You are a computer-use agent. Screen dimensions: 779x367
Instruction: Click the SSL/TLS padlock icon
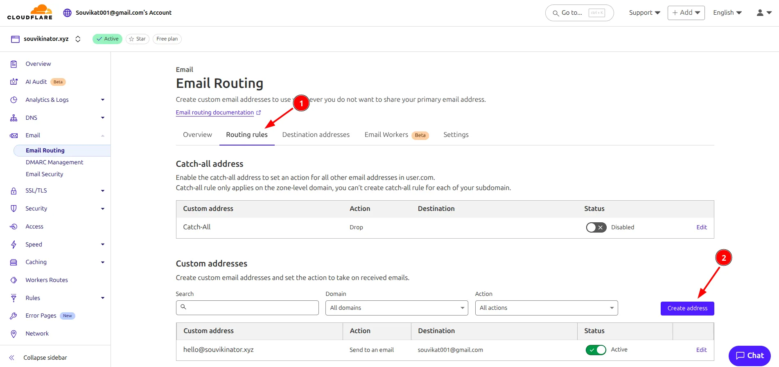(x=14, y=191)
